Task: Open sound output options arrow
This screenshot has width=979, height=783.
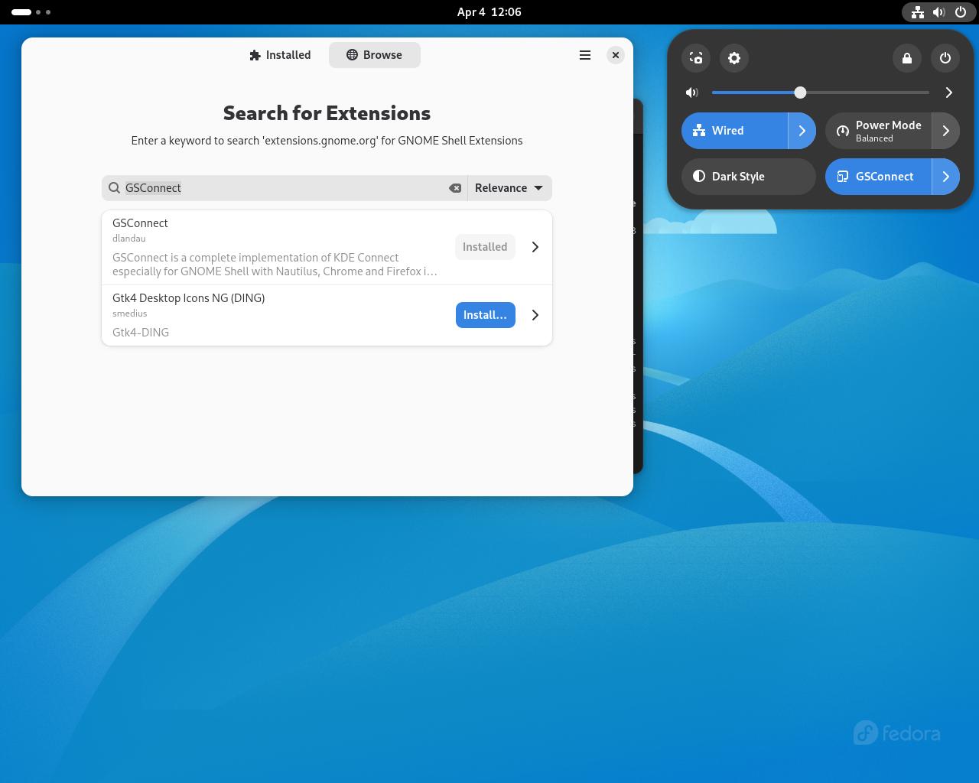Action: pos(948,93)
